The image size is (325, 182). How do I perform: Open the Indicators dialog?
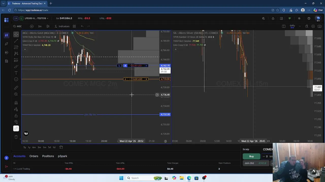pyautogui.click(x=62, y=26)
